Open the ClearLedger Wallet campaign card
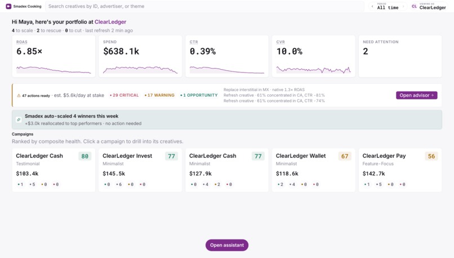The width and height of the screenshot is (454, 258). point(313,170)
